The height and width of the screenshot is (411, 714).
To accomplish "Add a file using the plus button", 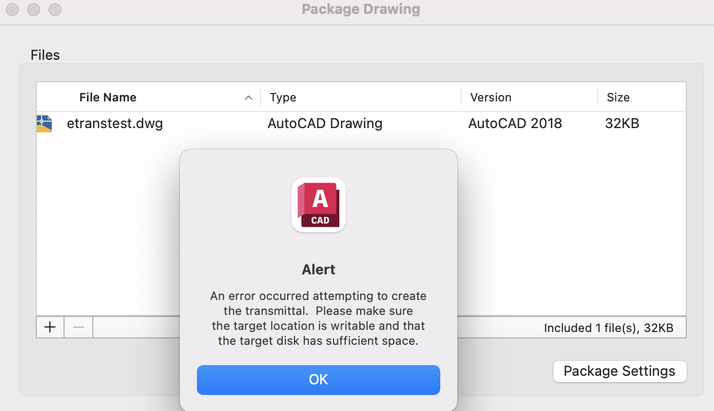I will [50, 327].
